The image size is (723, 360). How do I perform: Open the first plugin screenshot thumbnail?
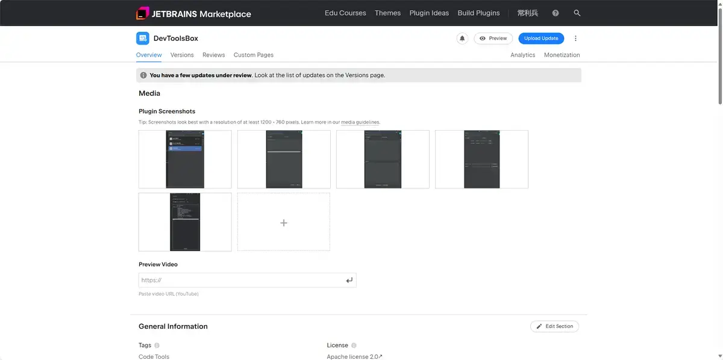pos(185,160)
